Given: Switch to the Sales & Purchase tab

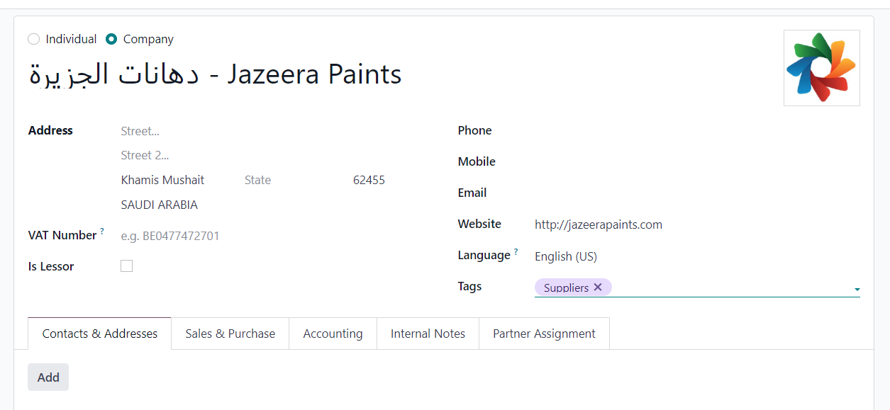Looking at the screenshot, I should (x=230, y=334).
